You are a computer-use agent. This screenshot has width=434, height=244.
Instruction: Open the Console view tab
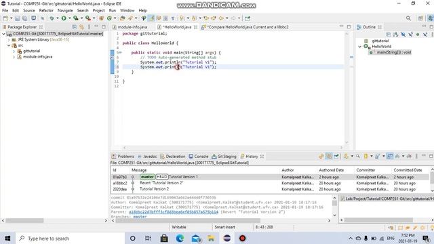click(198, 157)
